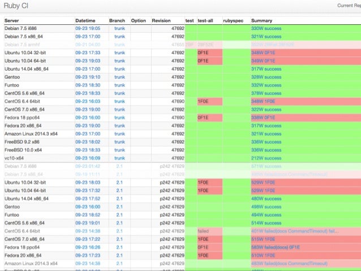
Task: Select the 'vc10-x64' server cell
Action: pyautogui.click(x=40, y=158)
